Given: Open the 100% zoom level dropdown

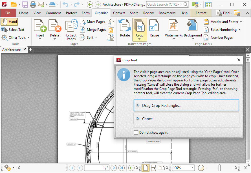Looking at the screenshot, I should (x=192, y=168).
